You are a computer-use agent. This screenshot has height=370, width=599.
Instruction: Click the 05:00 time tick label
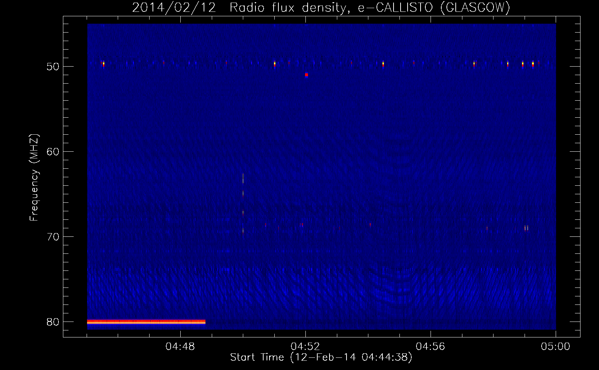556,347
